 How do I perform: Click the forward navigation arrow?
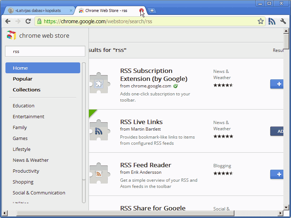(x=18, y=21)
